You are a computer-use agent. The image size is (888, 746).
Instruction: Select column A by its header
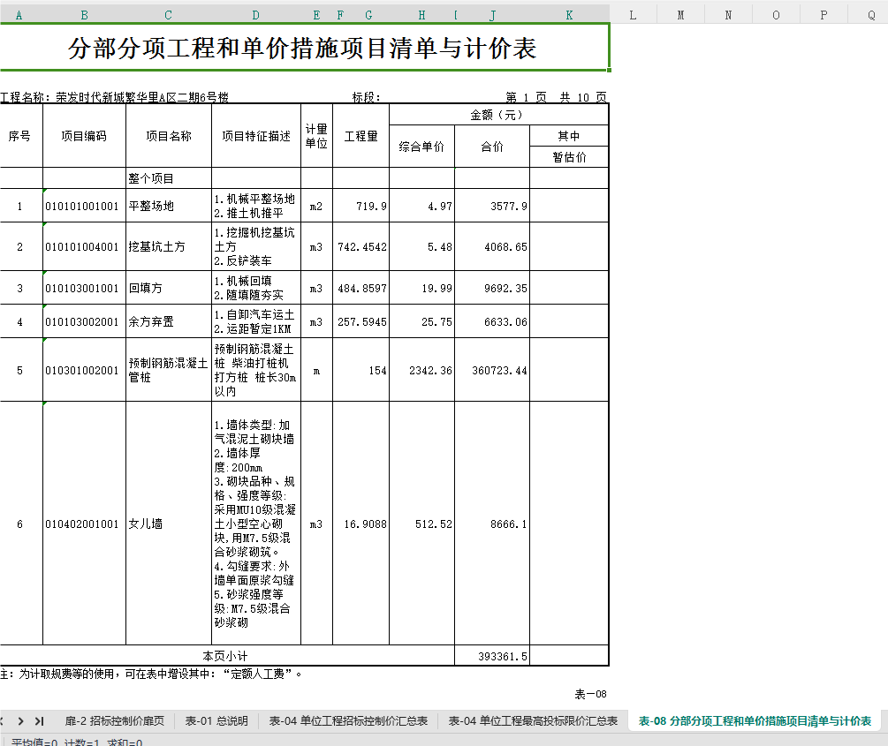[19, 15]
